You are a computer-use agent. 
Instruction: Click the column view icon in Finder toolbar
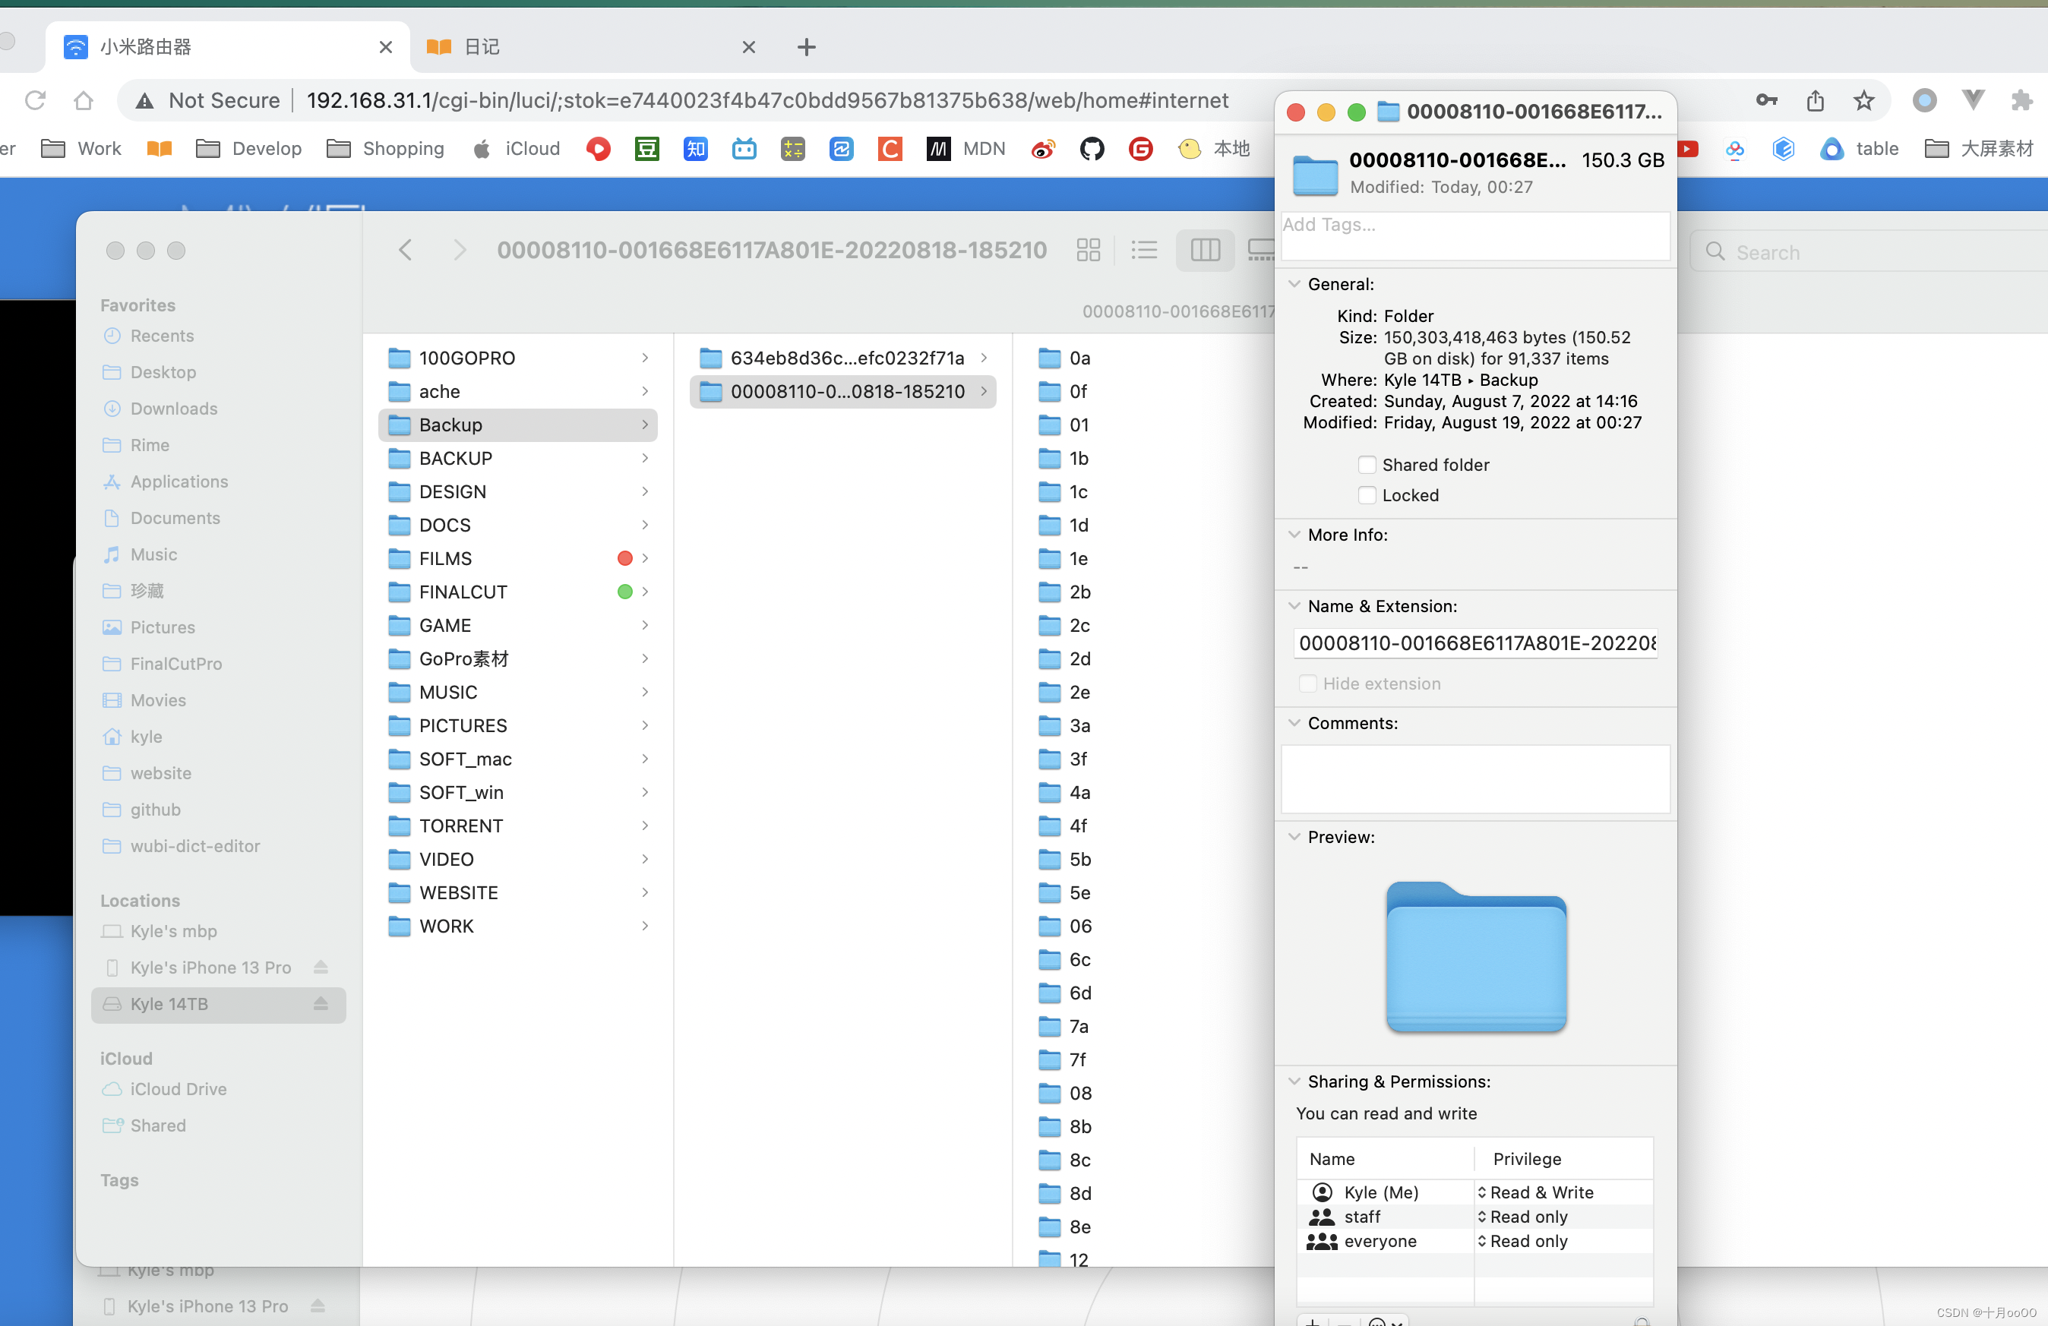[1205, 249]
